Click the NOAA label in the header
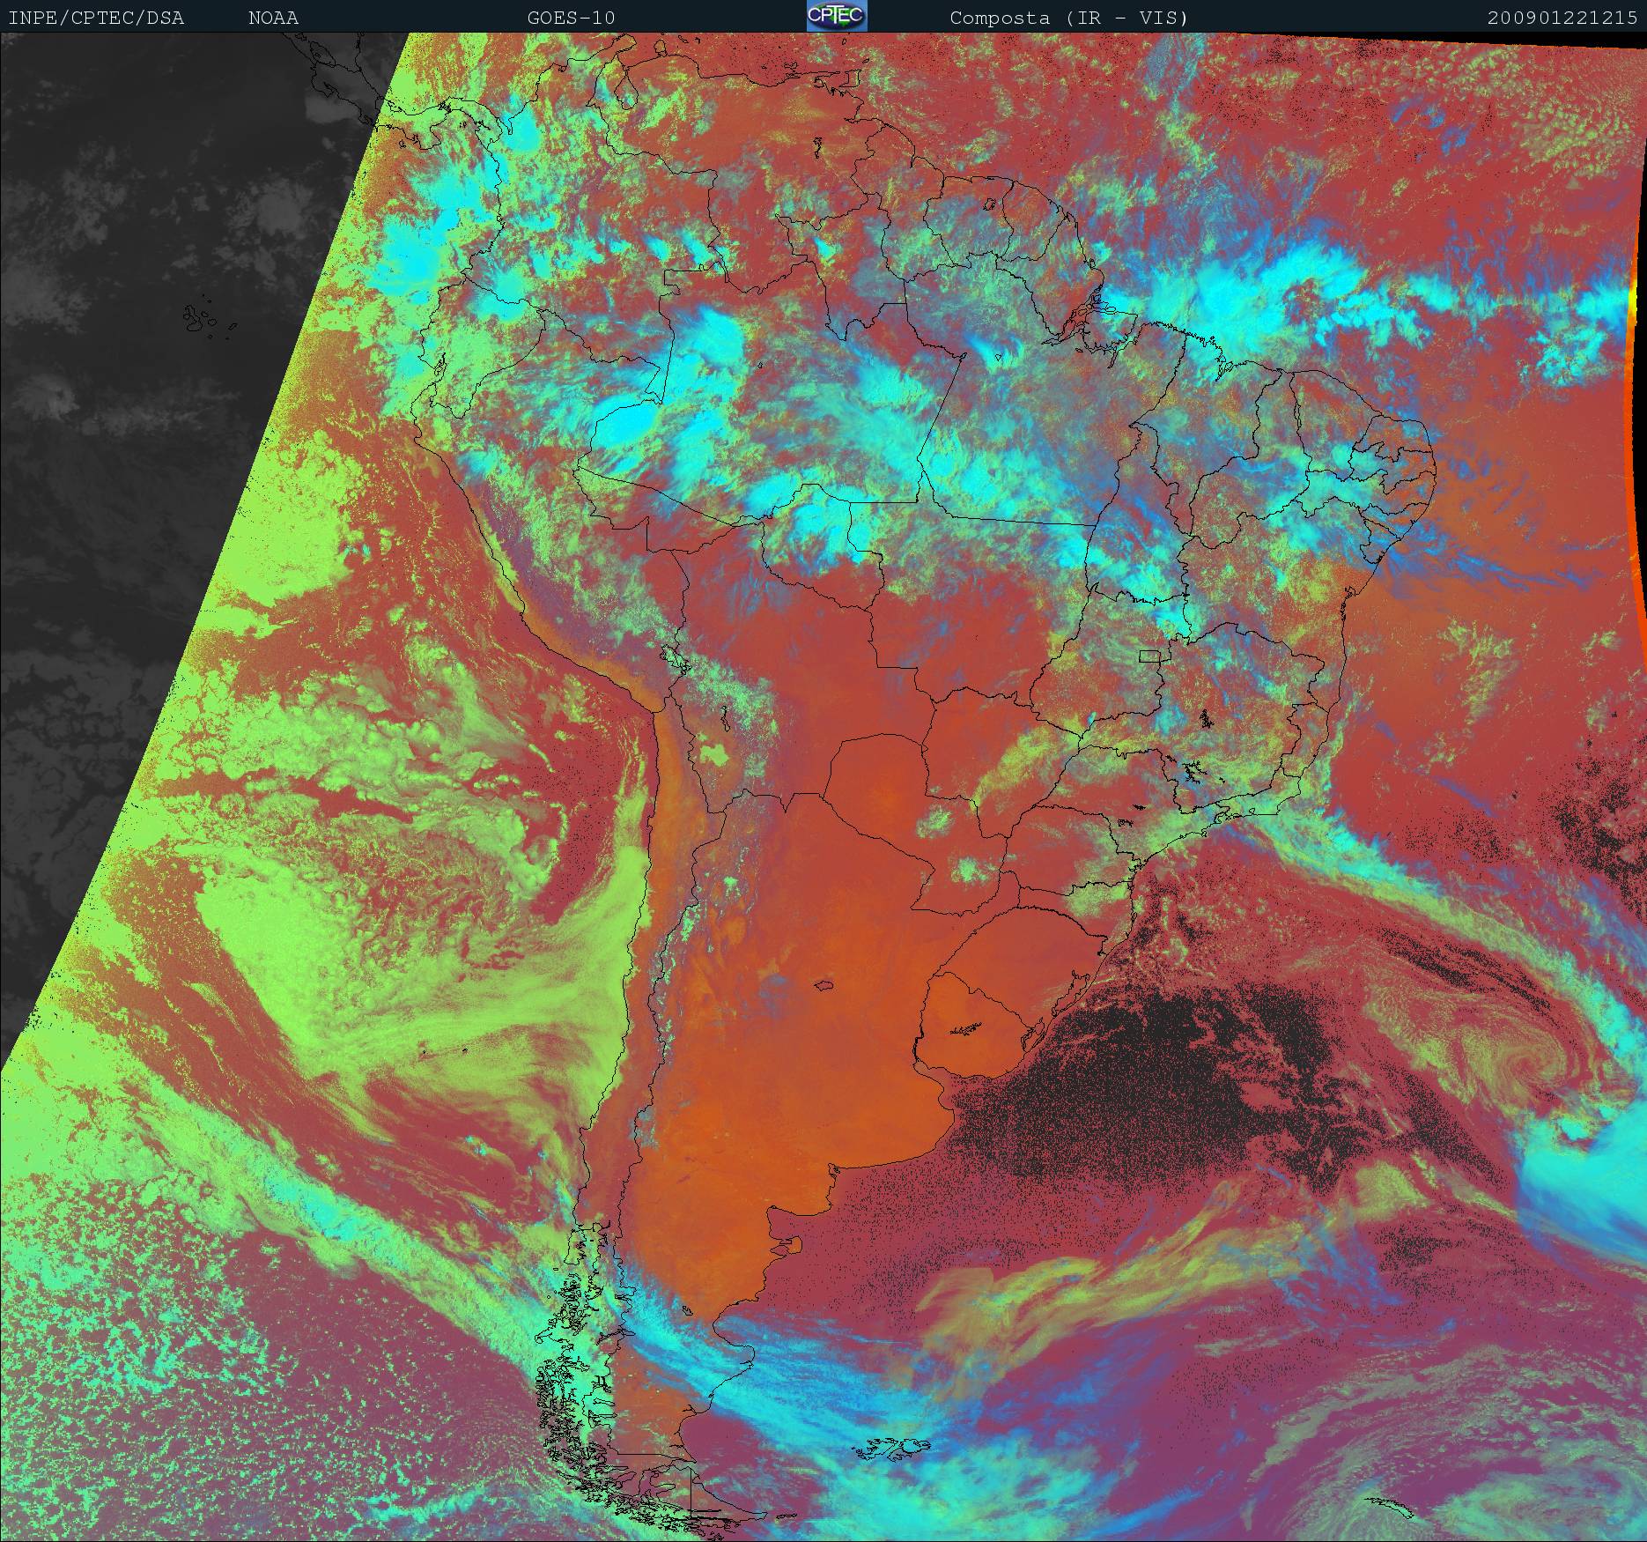 (x=273, y=18)
